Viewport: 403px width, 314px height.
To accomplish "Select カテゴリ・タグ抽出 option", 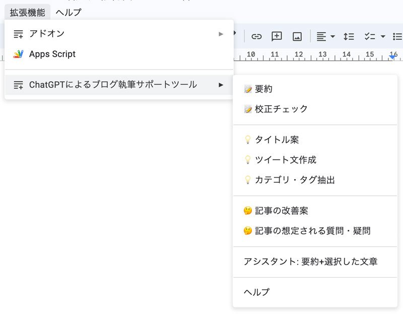I will 315,180.
